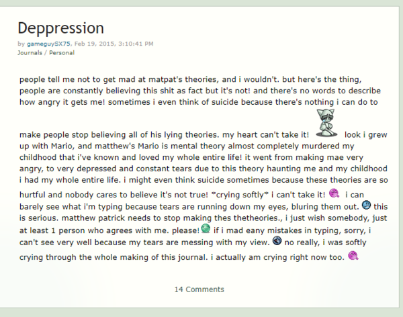Open the 14 Comments link

pos(199,289)
